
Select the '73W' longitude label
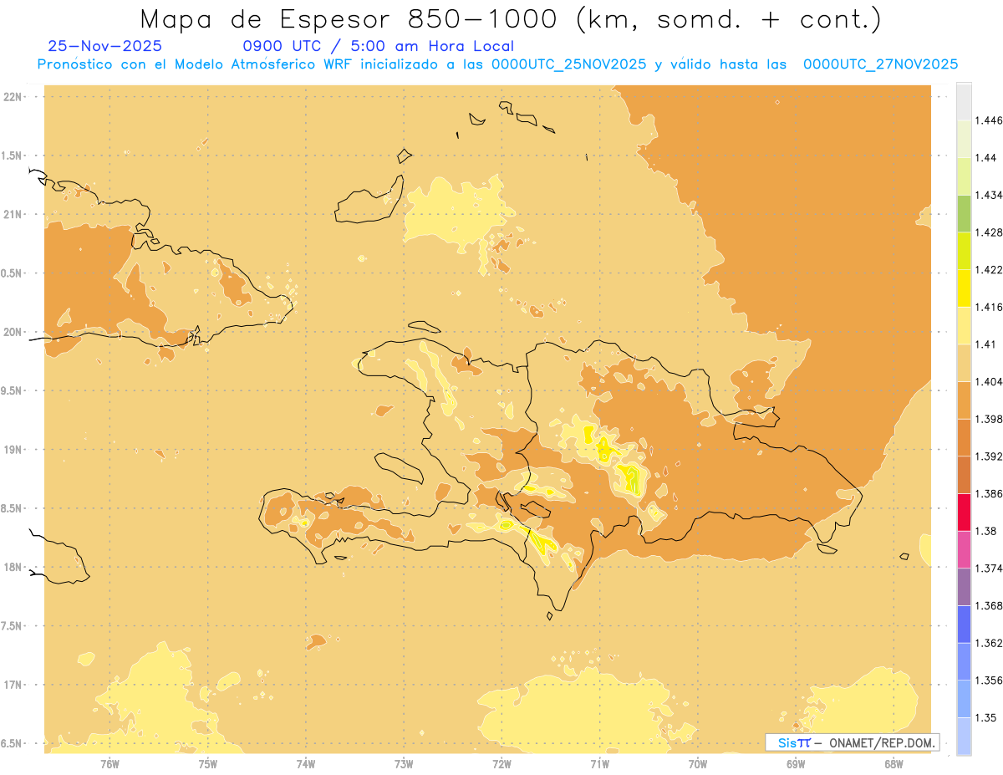[x=404, y=764]
